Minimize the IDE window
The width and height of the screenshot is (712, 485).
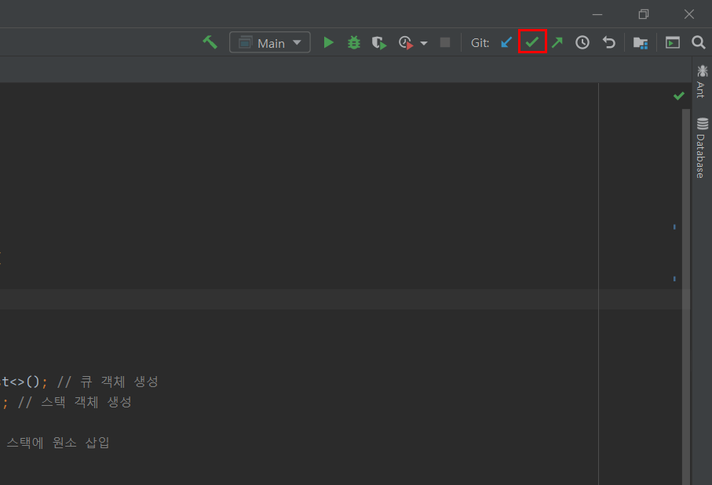click(x=597, y=15)
